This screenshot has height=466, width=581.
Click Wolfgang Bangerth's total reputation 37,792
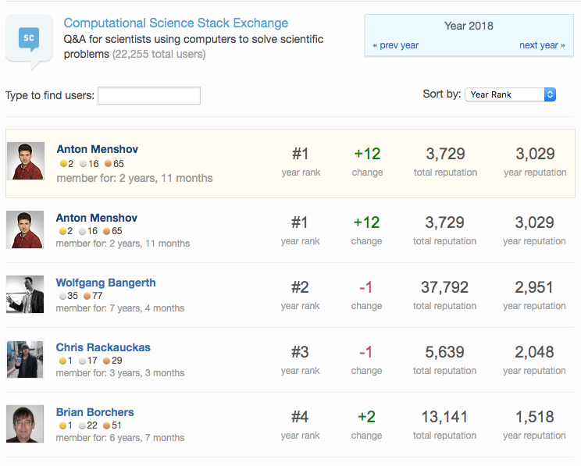point(444,287)
